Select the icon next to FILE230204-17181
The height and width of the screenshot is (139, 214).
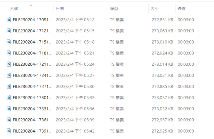click(9, 53)
